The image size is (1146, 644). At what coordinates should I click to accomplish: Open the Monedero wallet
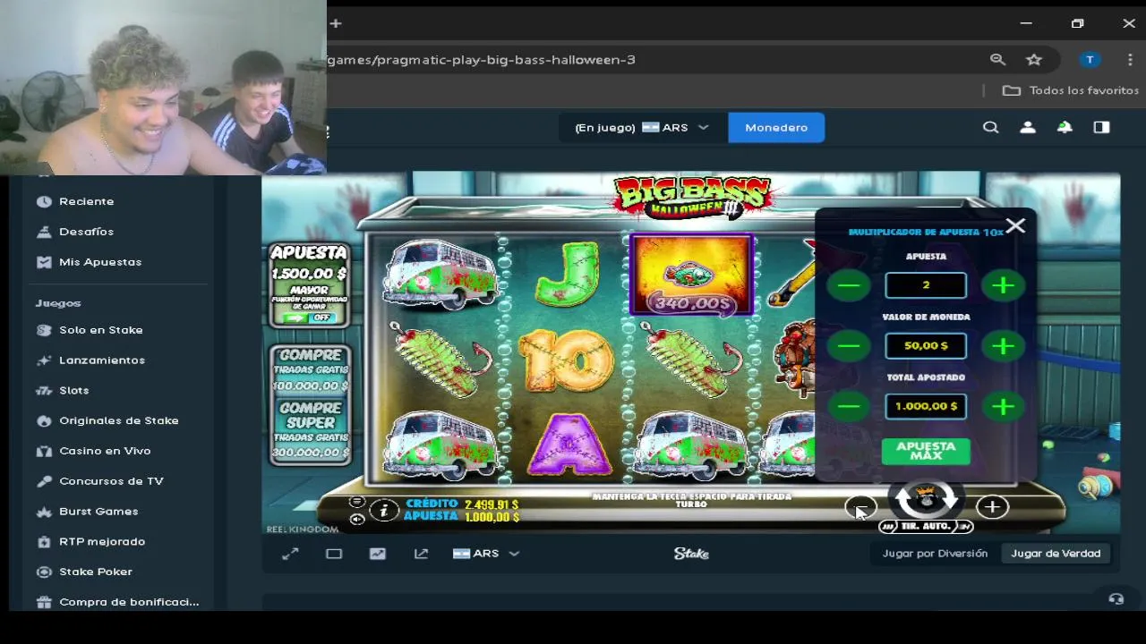pos(776,128)
